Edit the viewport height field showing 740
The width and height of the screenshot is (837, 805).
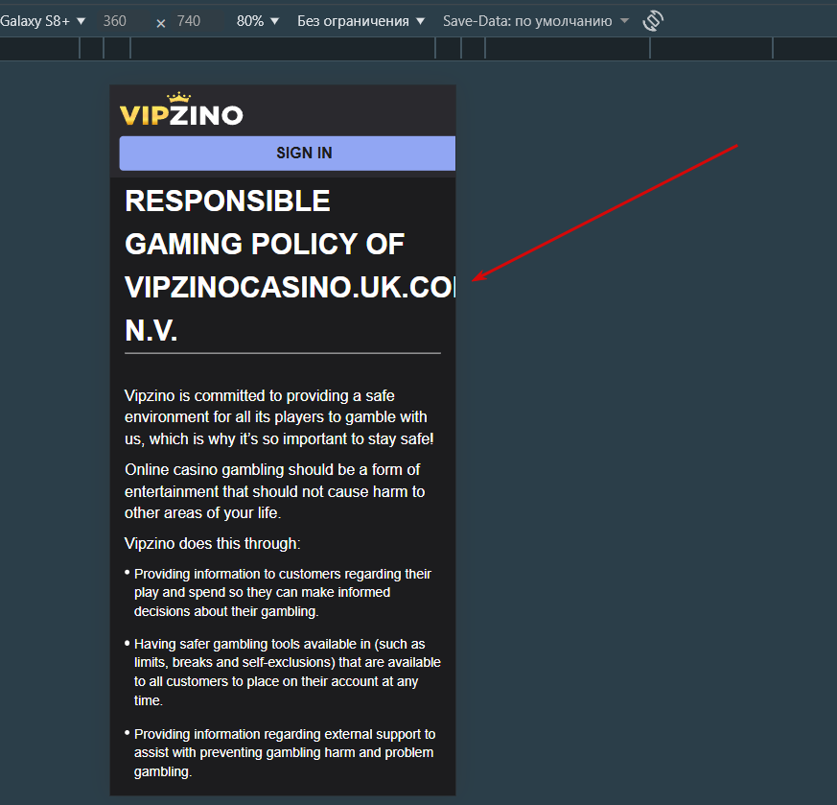point(197,21)
